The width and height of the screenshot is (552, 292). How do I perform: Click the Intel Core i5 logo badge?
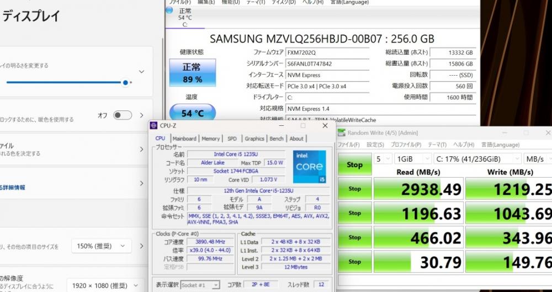(310, 167)
